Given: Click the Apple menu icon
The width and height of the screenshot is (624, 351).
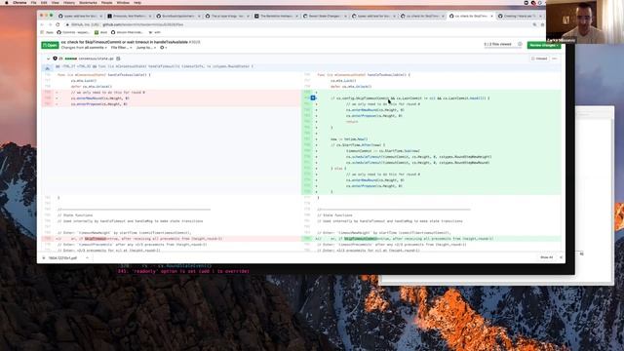Looking at the screenshot, I should pyautogui.click(x=6, y=3).
